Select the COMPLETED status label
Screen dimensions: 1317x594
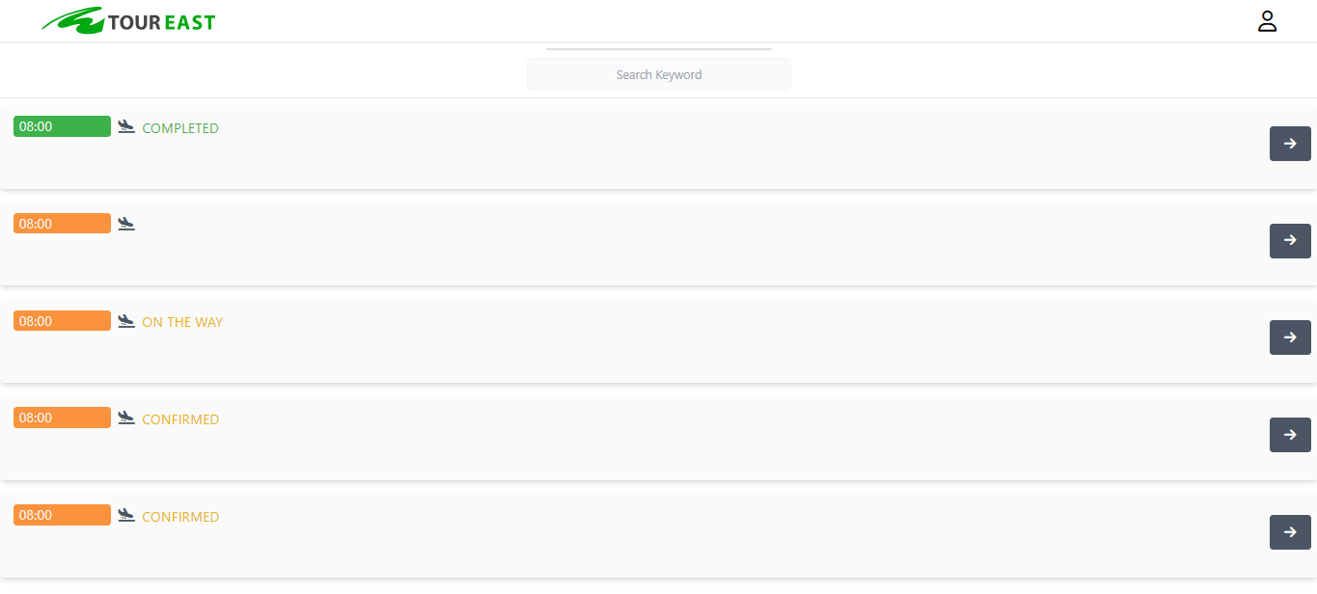(x=180, y=128)
